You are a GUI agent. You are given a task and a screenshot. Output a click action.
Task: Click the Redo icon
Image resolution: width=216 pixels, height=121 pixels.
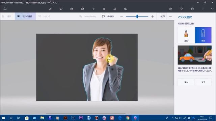(203, 9)
